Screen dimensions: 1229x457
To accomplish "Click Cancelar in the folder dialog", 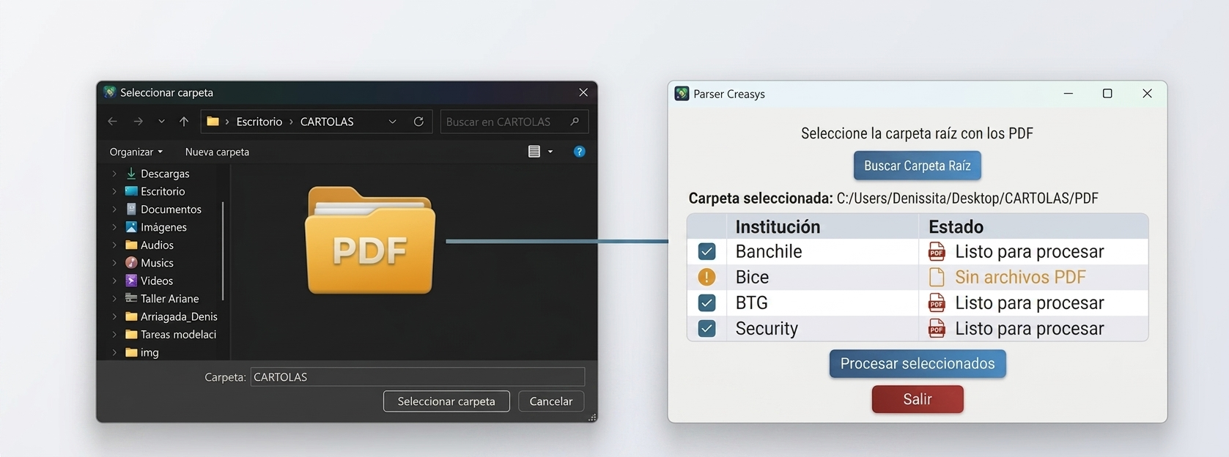I will 551,401.
